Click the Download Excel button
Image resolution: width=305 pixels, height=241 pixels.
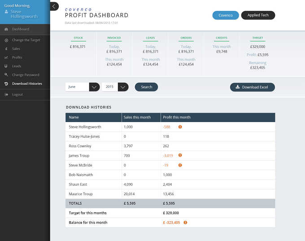(253, 87)
